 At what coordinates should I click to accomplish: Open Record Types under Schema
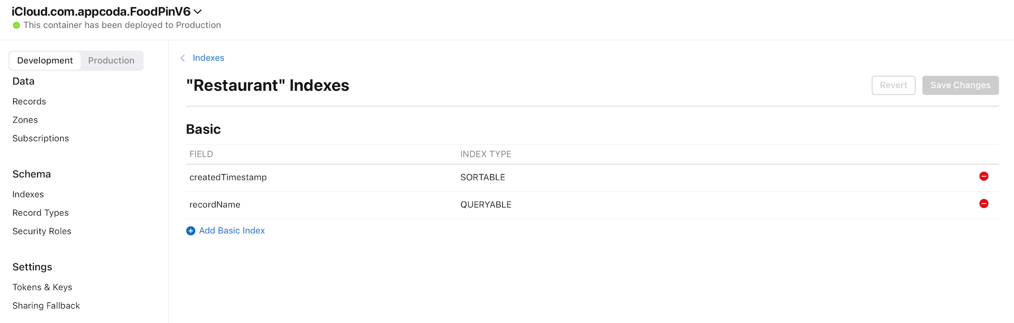41,213
